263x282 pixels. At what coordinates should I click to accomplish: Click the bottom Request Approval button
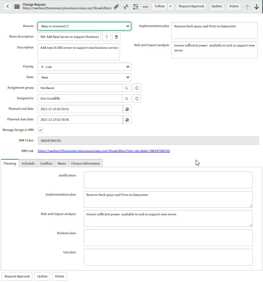pos(17,276)
